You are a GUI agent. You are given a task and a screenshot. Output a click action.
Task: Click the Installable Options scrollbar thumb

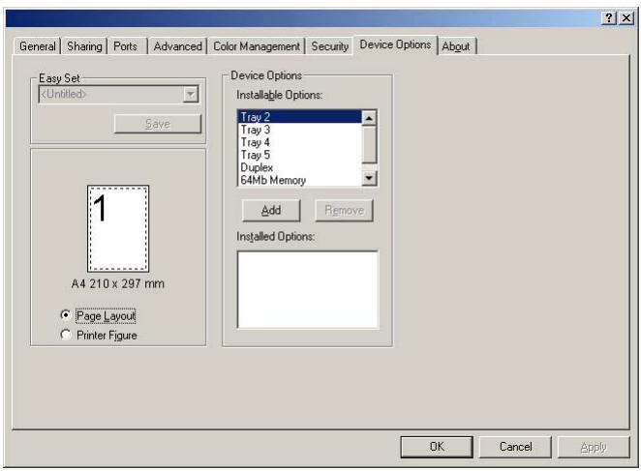369,144
